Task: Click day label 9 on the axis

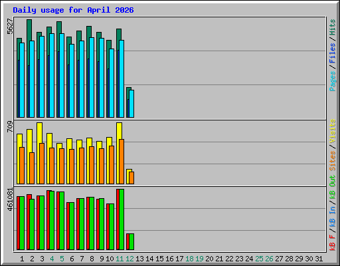Action: 102,259
